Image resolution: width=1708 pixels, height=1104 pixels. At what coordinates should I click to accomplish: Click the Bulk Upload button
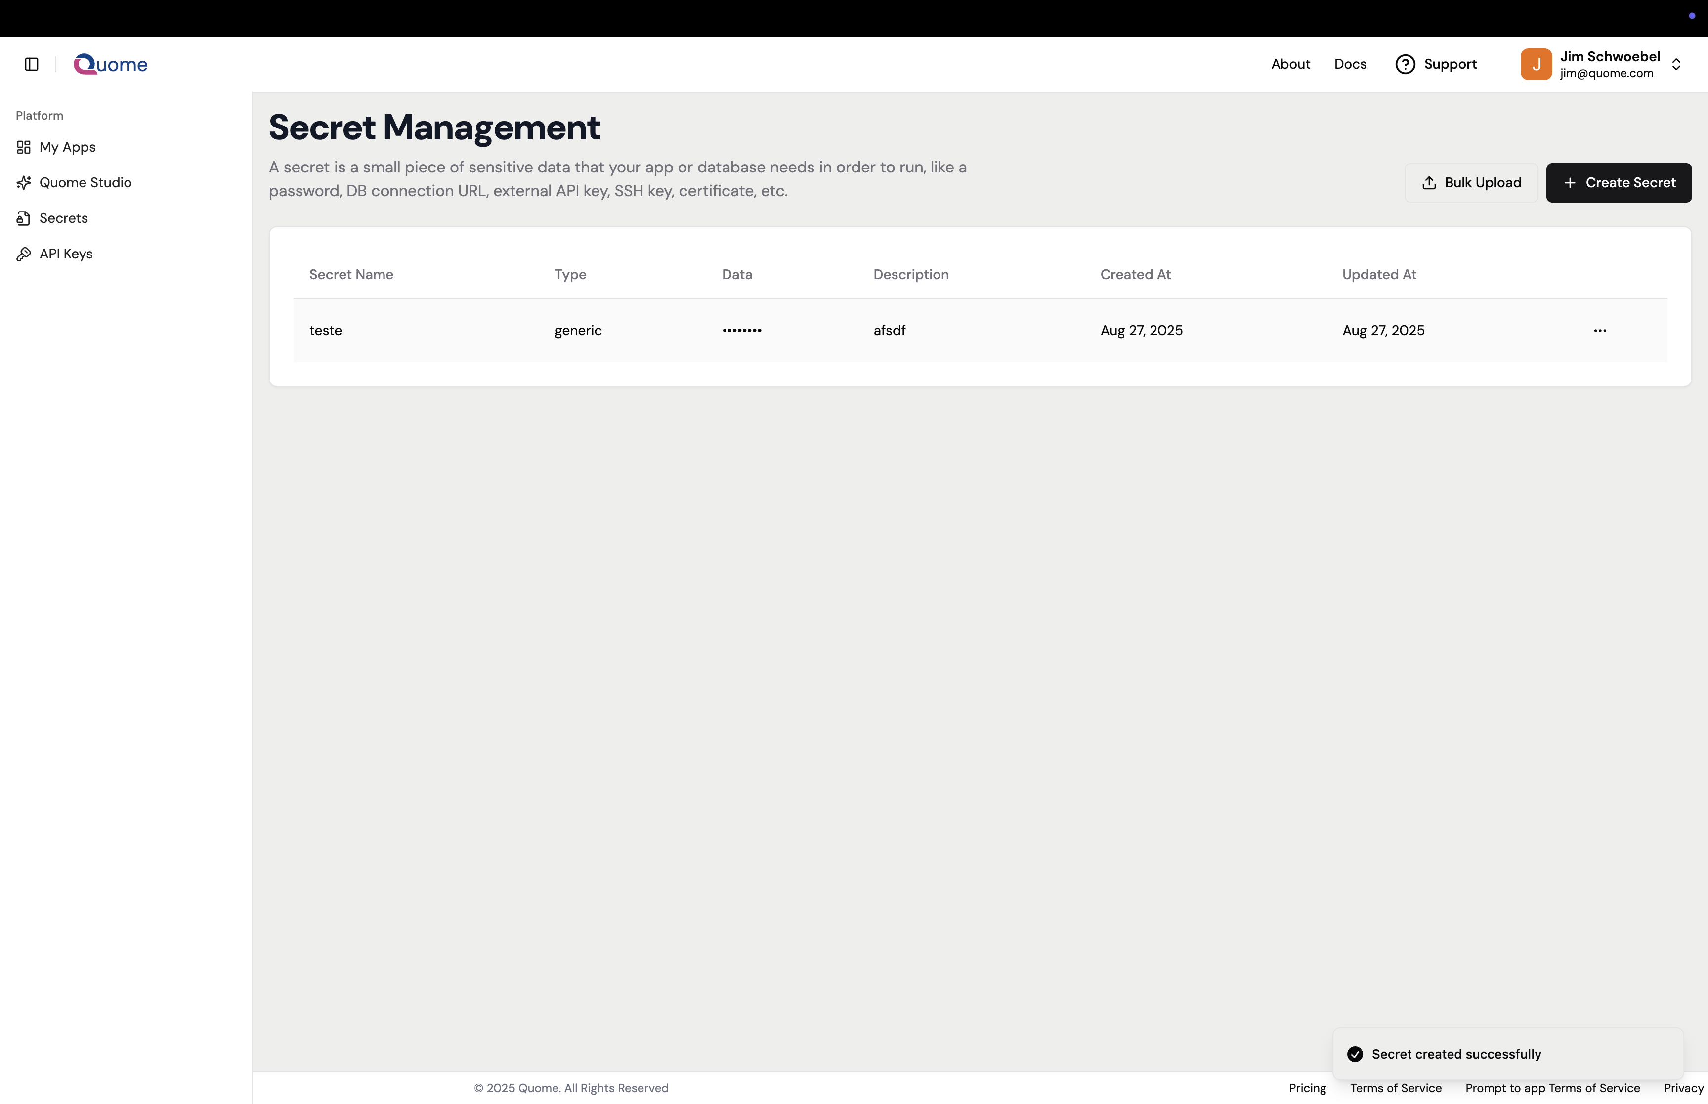(x=1471, y=182)
